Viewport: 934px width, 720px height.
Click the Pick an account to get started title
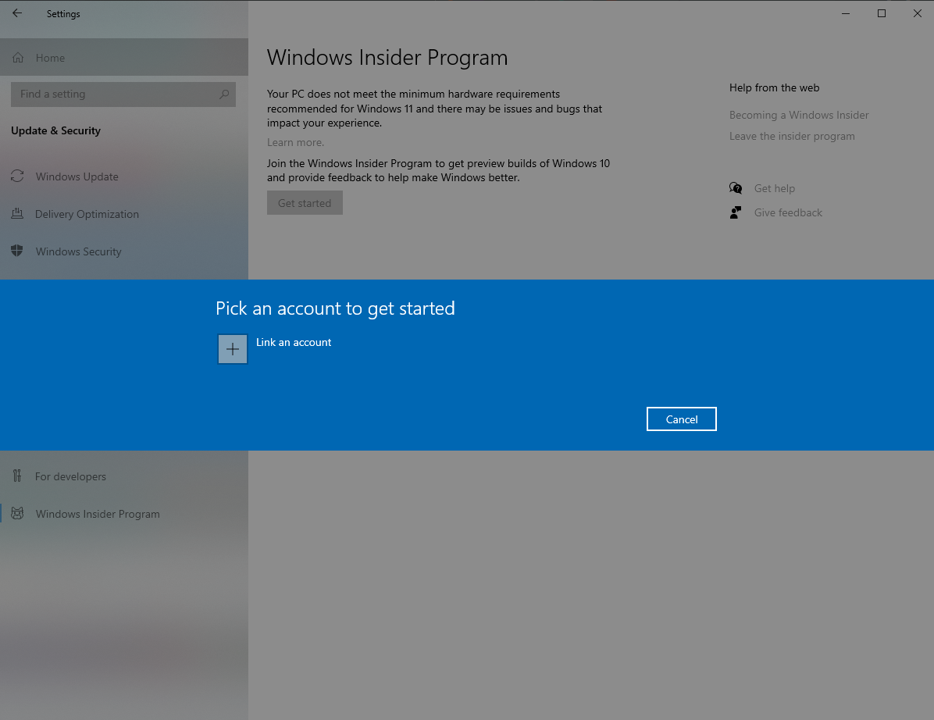click(x=335, y=308)
